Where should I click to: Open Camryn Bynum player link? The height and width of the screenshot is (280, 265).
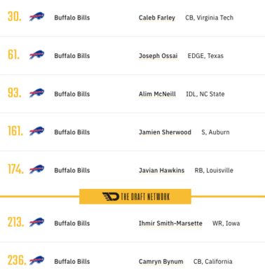coord(161,262)
